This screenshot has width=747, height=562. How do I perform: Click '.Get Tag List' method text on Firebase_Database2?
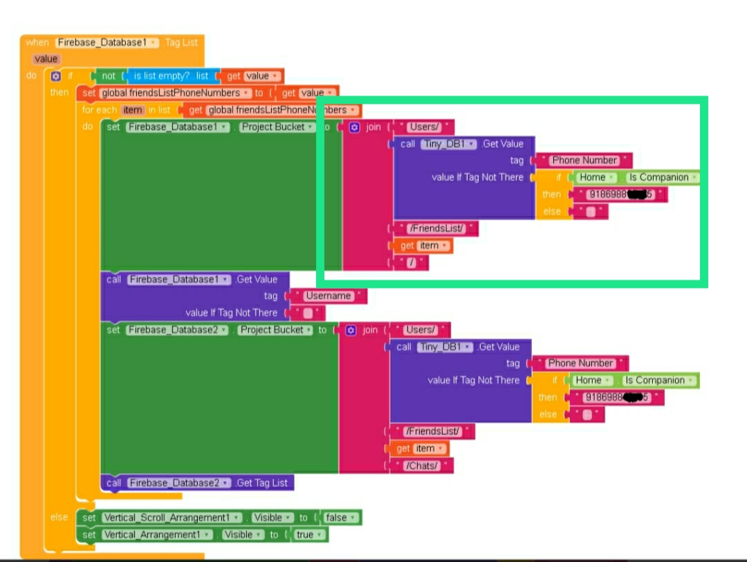261,483
